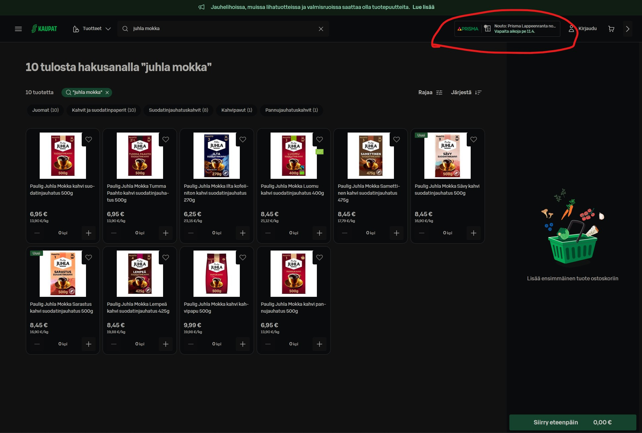View Juhla Mokka Sarastus product image
642x433 pixels.
pos(63,274)
